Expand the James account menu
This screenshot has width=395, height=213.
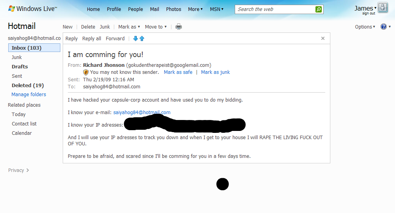coord(365,8)
